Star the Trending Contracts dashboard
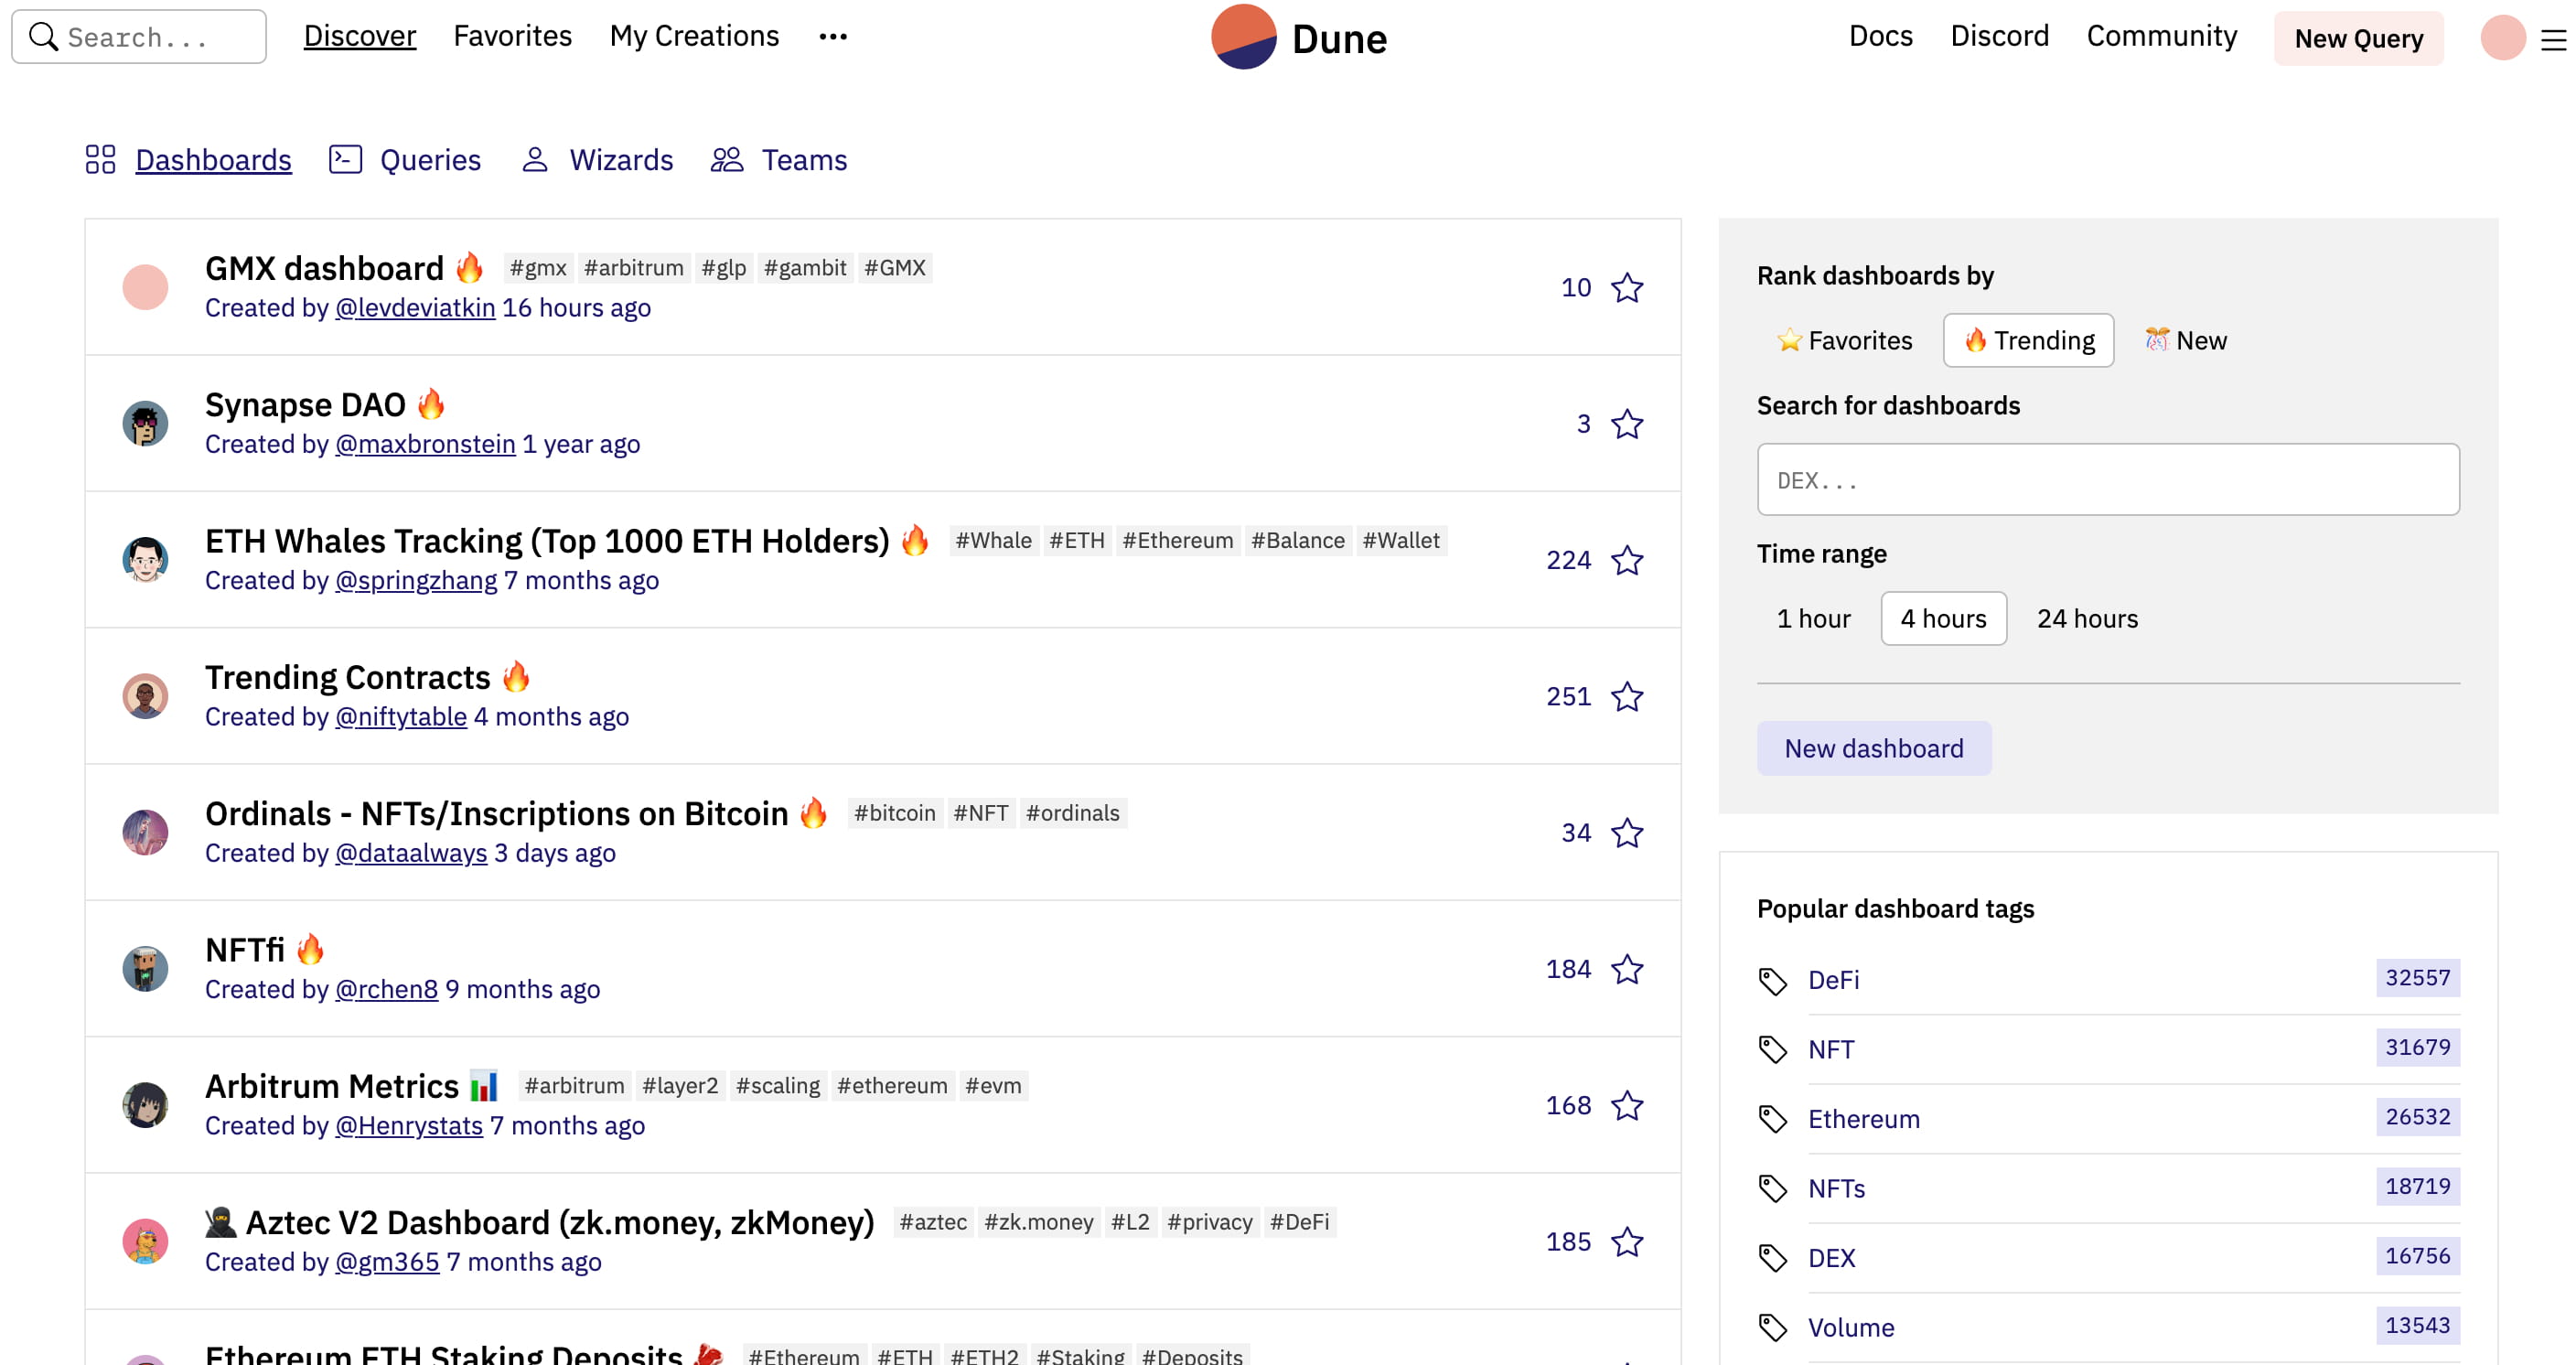The image size is (2576, 1365). click(1627, 697)
